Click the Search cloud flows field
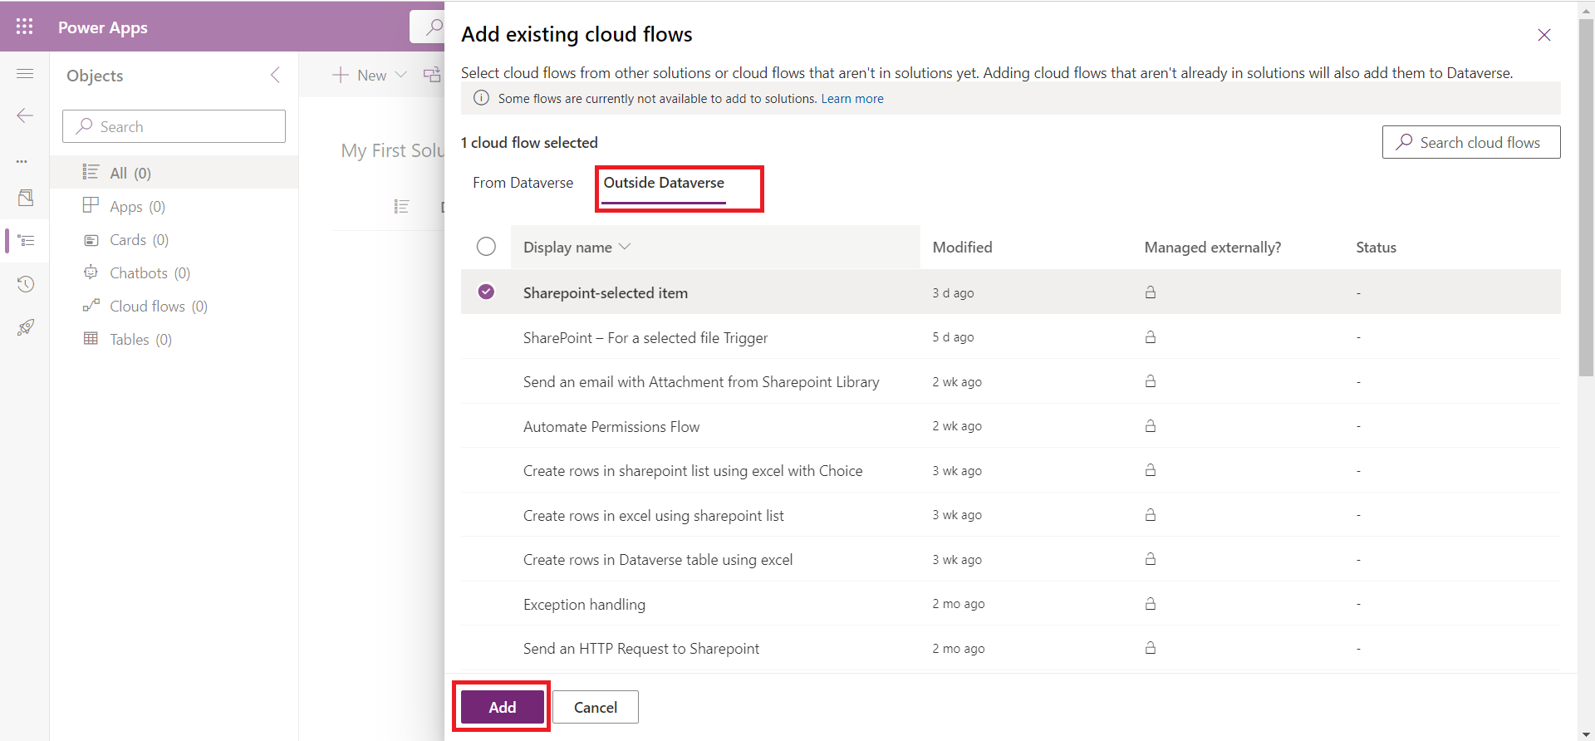This screenshot has height=741, width=1595. click(1471, 142)
